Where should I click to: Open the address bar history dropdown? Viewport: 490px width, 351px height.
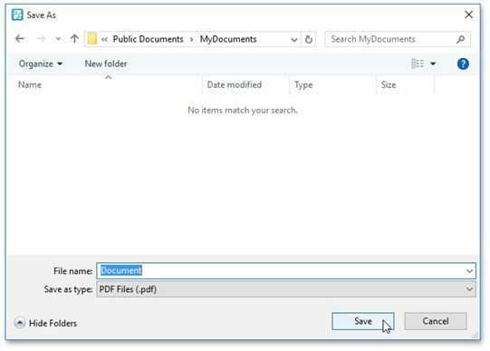pos(293,39)
